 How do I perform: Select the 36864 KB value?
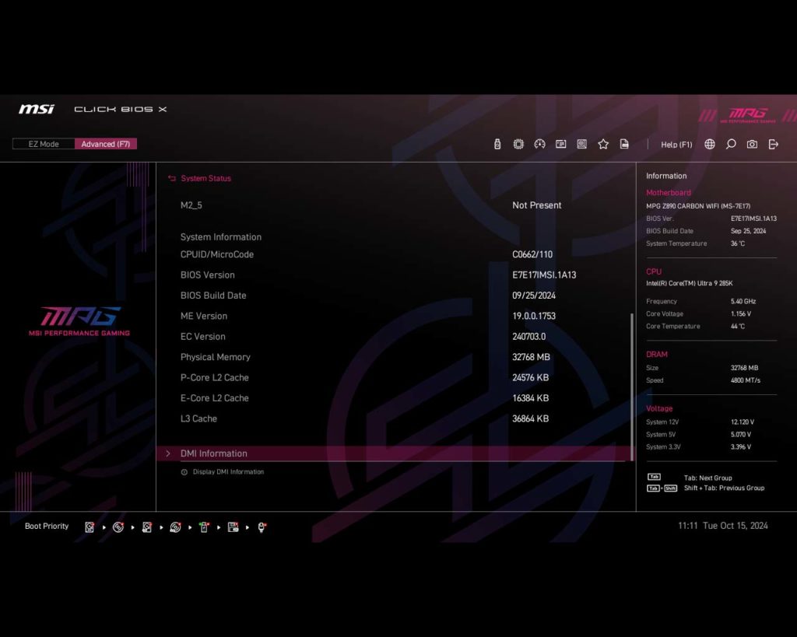point(530,418)
